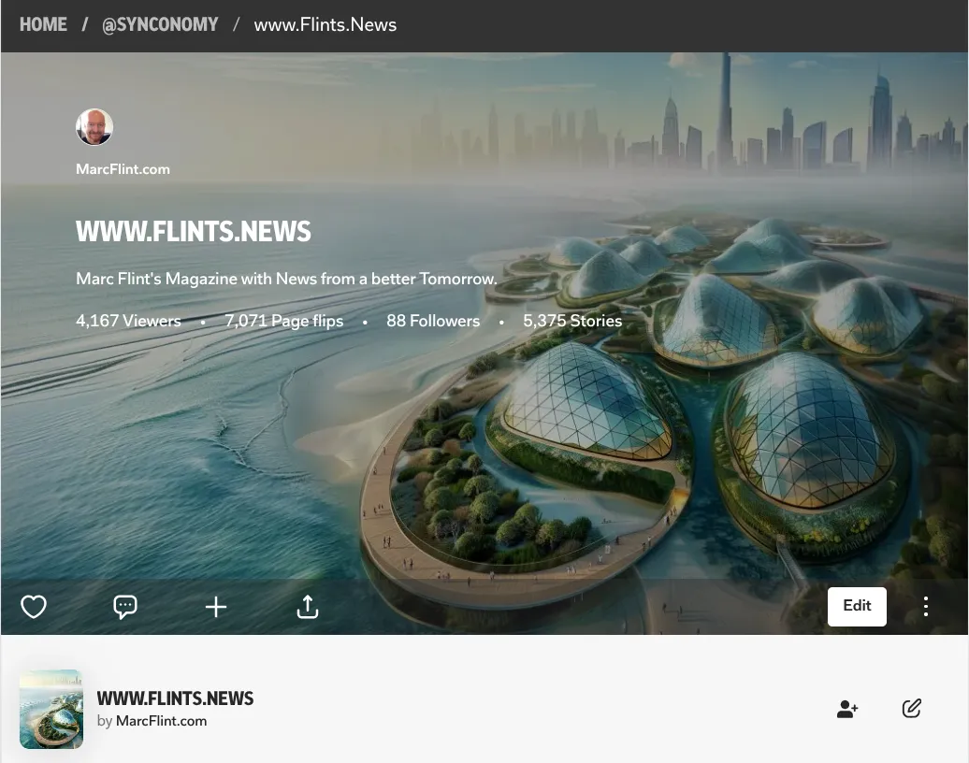
Task: Click the WWW.FLINTS.NEWS cover headline
Action: click(194, 232)
